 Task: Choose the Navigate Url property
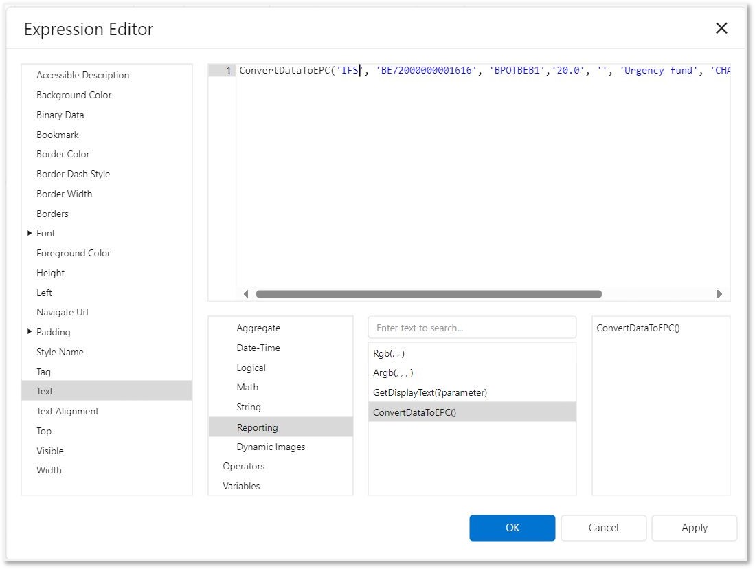tap(63, 313)
